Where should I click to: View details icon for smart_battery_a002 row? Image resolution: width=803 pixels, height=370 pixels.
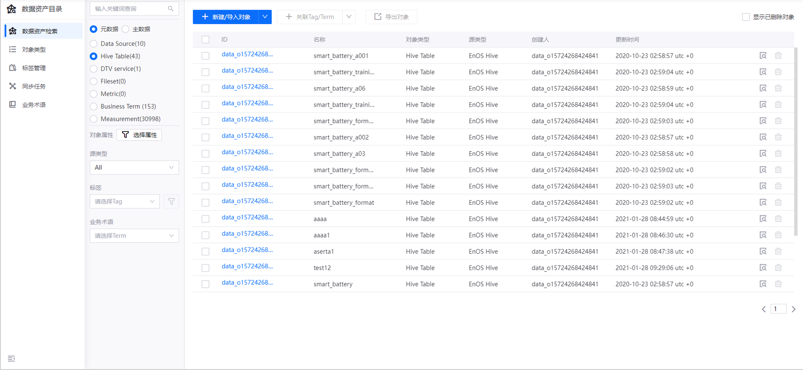coord(763,137)
